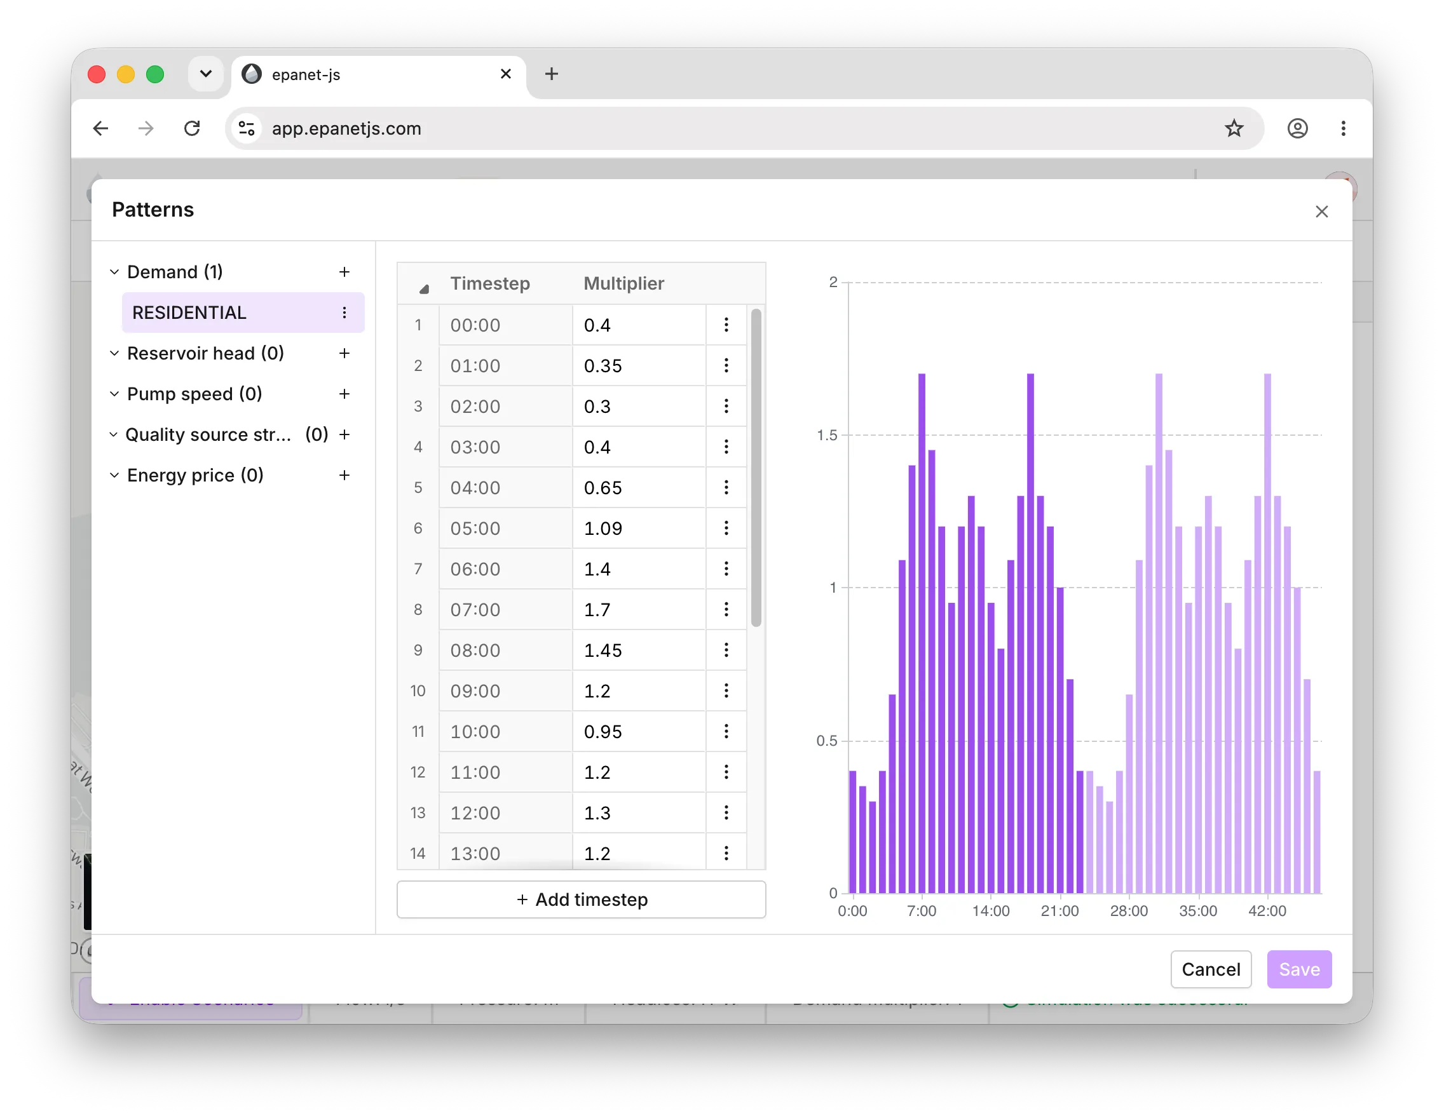Open row options for timestep 01:00

click(x=726, y=365)
